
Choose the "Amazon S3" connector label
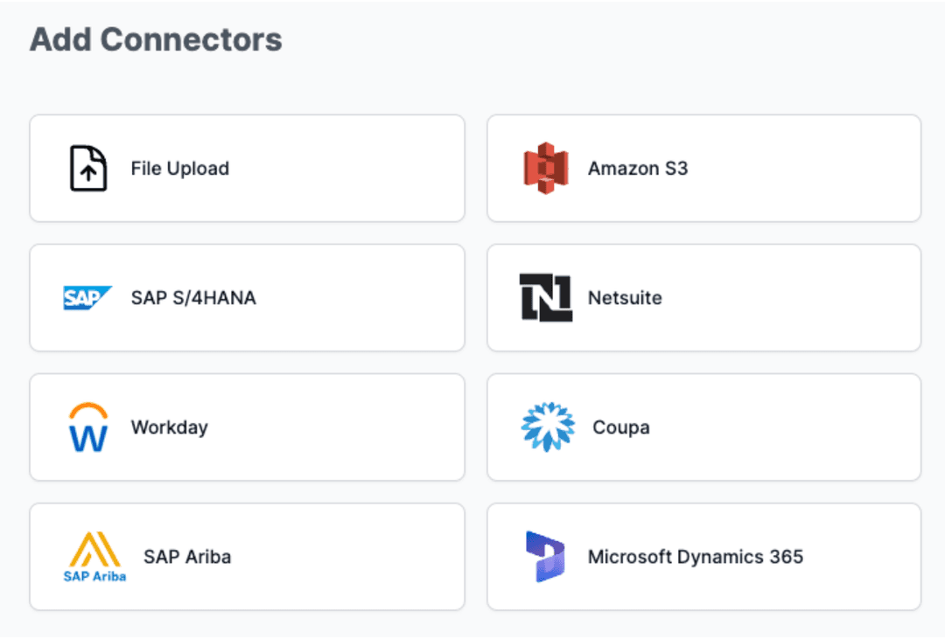(x=638, y=169)
